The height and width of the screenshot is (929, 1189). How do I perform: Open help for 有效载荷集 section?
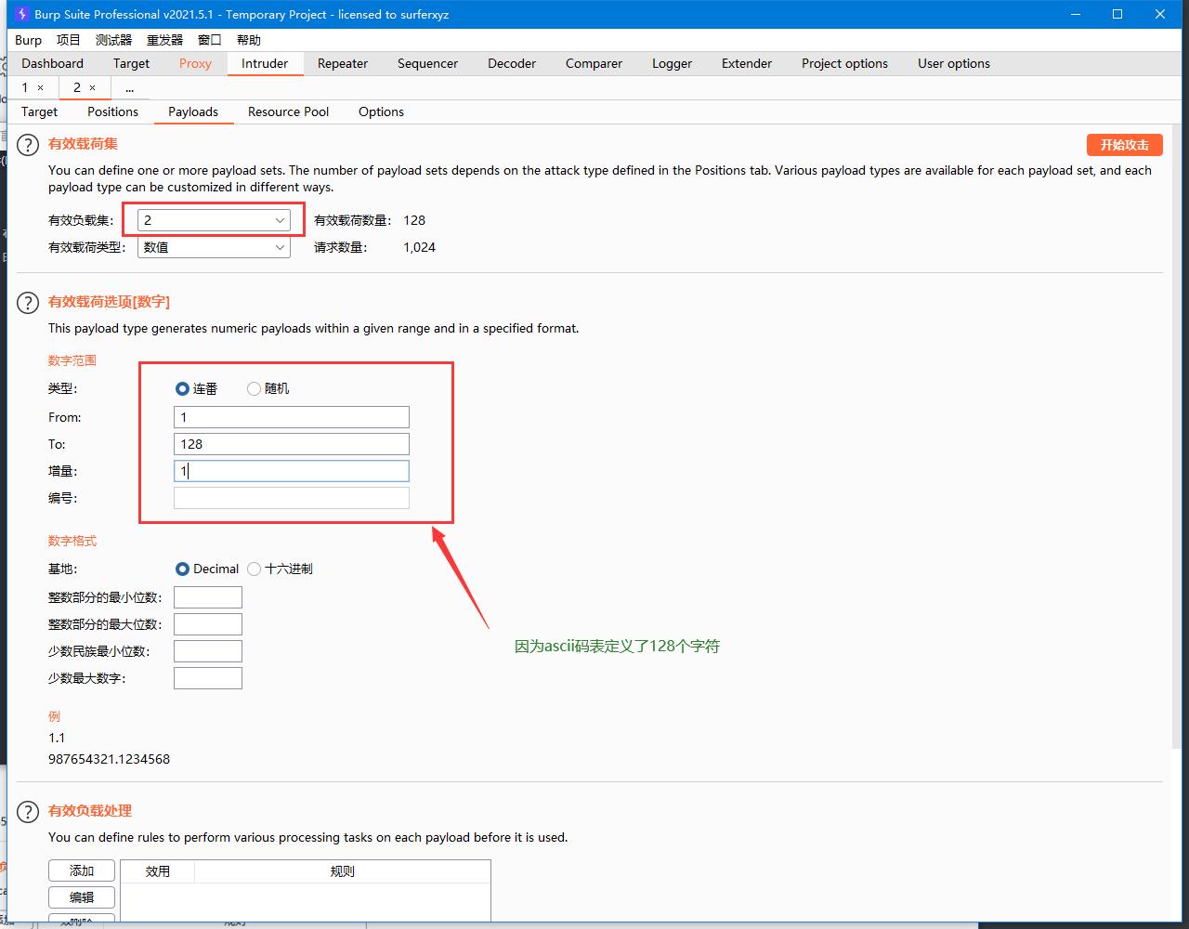pos(29,145)
